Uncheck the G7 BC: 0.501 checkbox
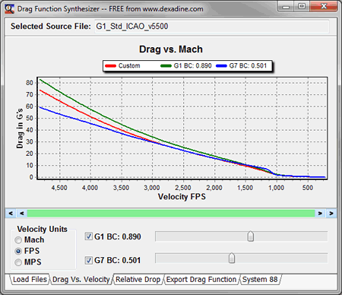Image resolution: width=342 pixels, height=295 pixels. (88, 260)
